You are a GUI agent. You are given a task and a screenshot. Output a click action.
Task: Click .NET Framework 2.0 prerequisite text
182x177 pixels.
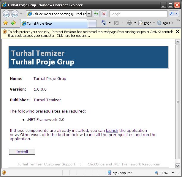(x=46, y=120)
